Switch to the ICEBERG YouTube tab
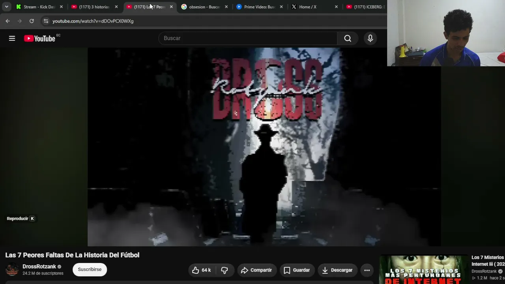Image resolution: width=505 pixels, height=284 pixels. click(x=365, y=7)
